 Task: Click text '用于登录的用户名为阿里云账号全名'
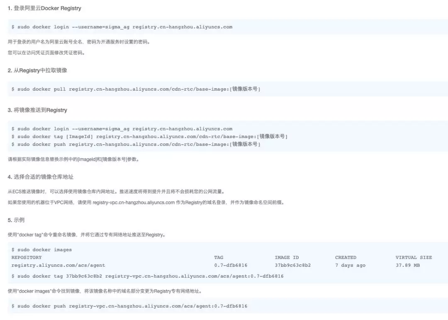tap(45, 42)
